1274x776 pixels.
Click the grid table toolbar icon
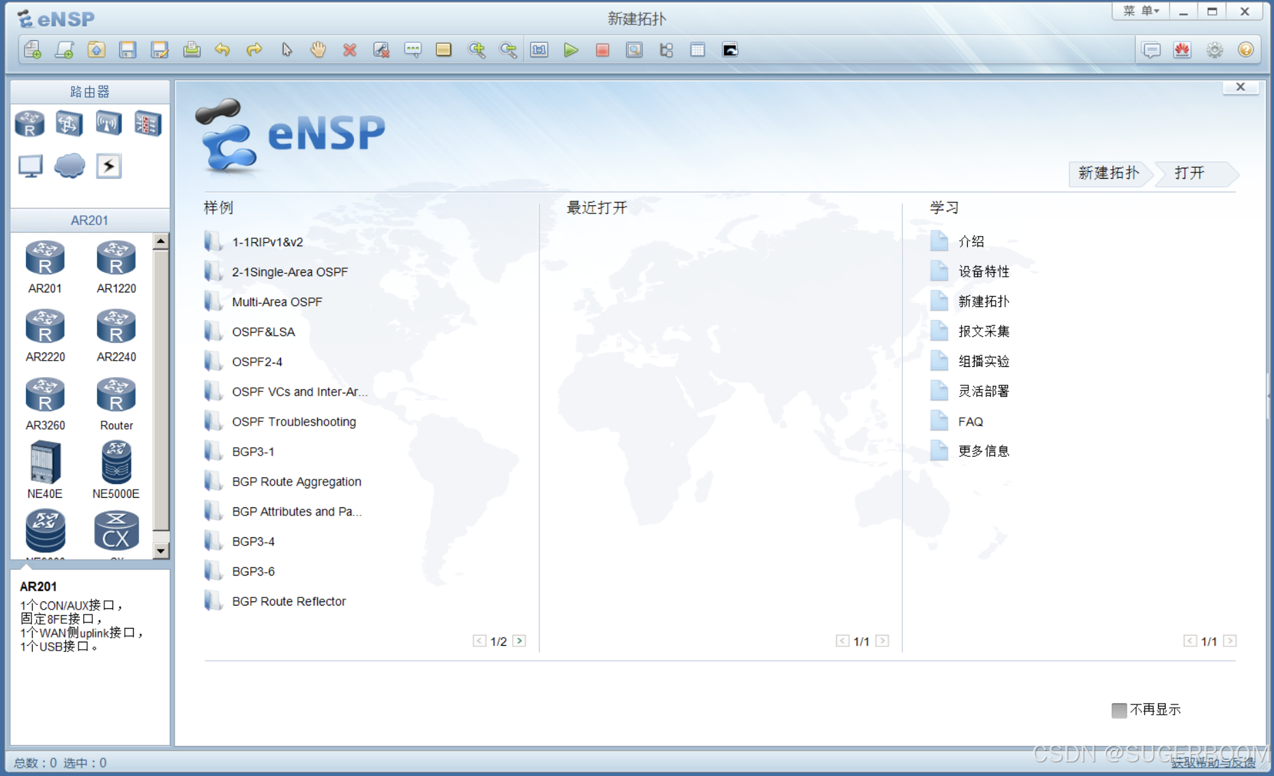pyautogui.click(x=697, y=50)
